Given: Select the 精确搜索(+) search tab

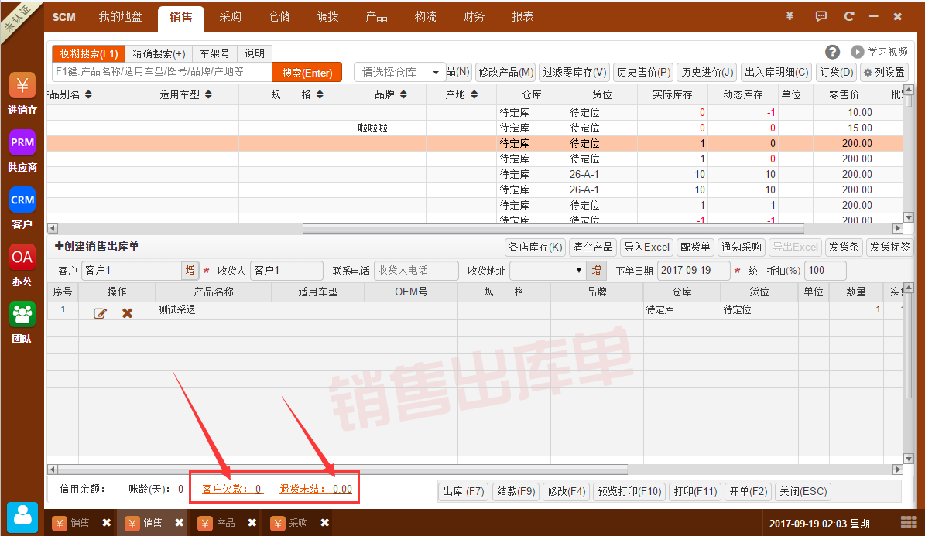Looking at the screenshot, I should click(159, 53).
